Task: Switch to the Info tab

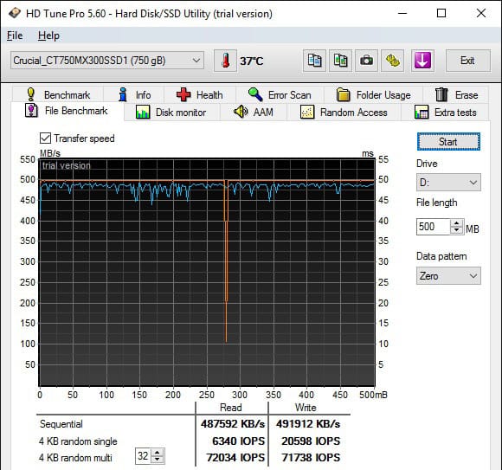Action: 134,94
